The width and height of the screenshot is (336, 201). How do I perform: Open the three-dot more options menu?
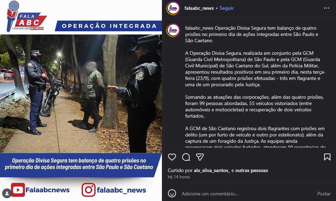click(326, 8)
